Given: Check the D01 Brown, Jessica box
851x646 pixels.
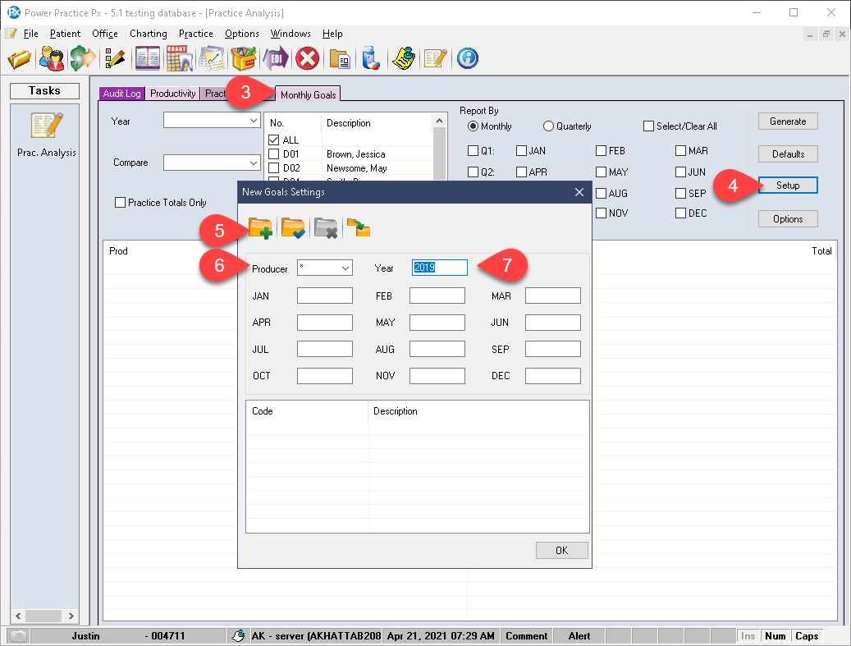Looking at the screenshot, I should click(x=274, y=154).
